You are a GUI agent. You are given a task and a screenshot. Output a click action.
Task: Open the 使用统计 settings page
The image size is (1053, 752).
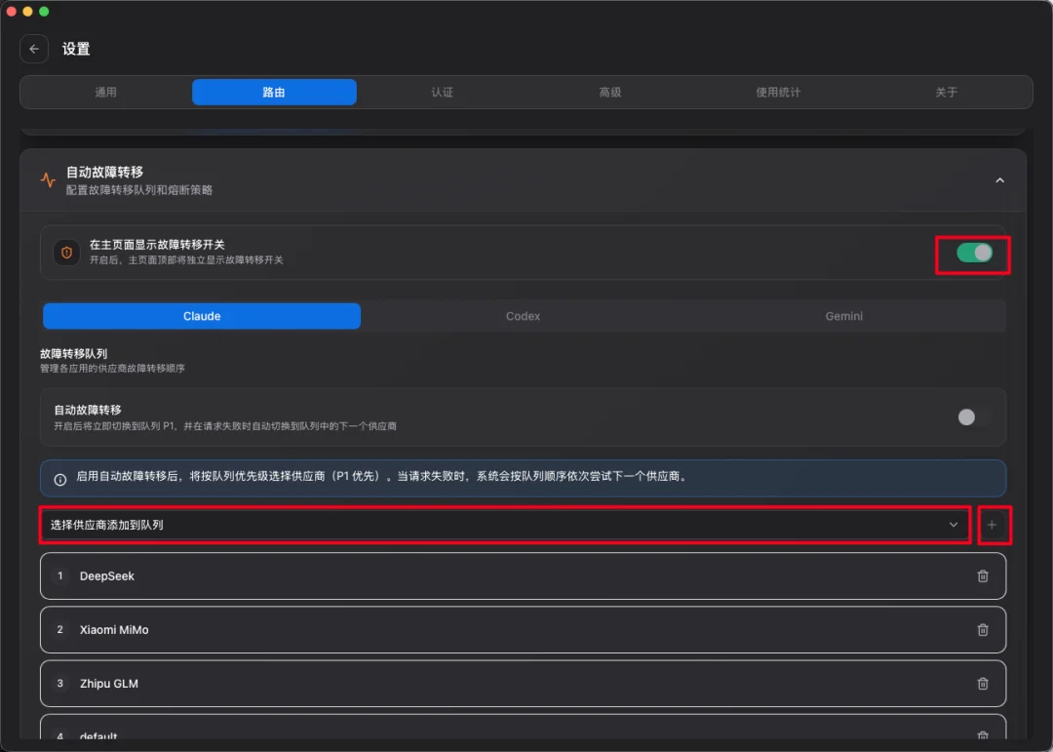[x=778, y=92]
